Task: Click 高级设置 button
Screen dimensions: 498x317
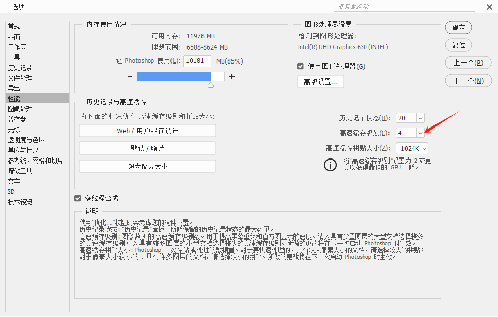Action: 320,82
